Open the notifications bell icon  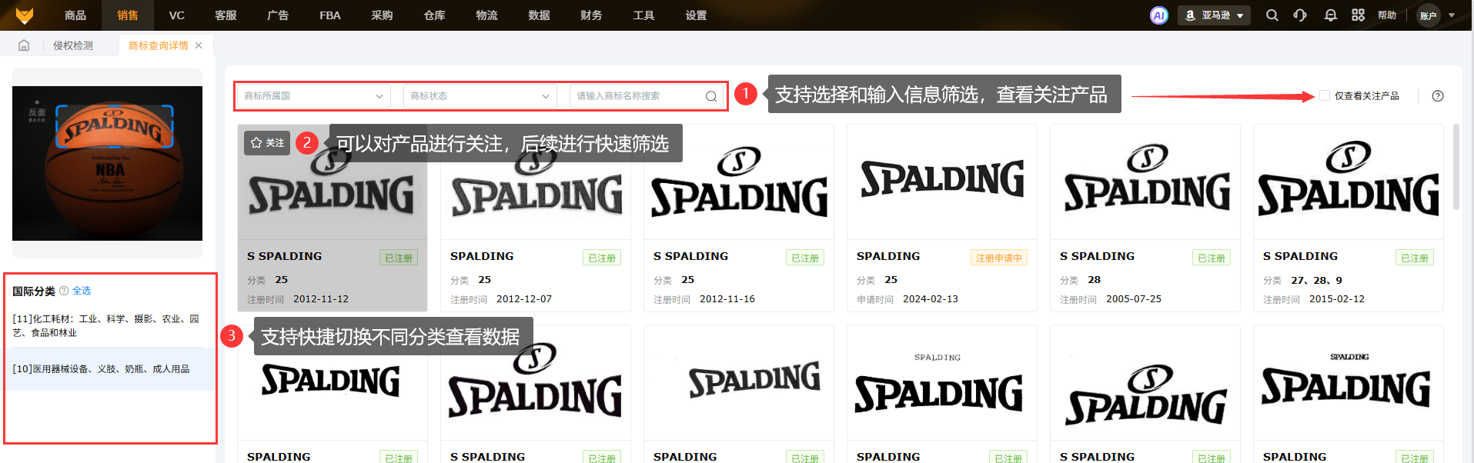[1330, 15]
